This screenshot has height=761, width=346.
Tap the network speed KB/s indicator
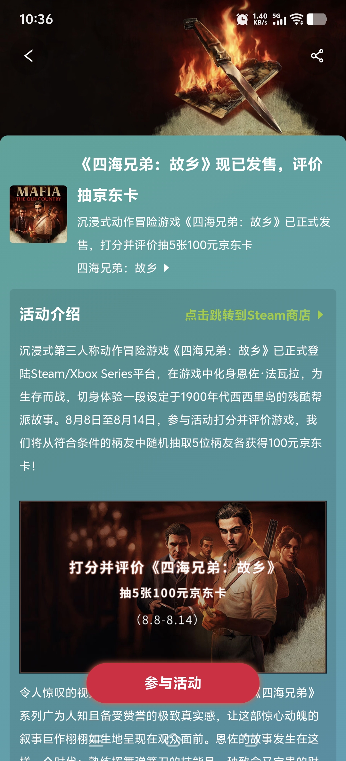pos(260,19)
